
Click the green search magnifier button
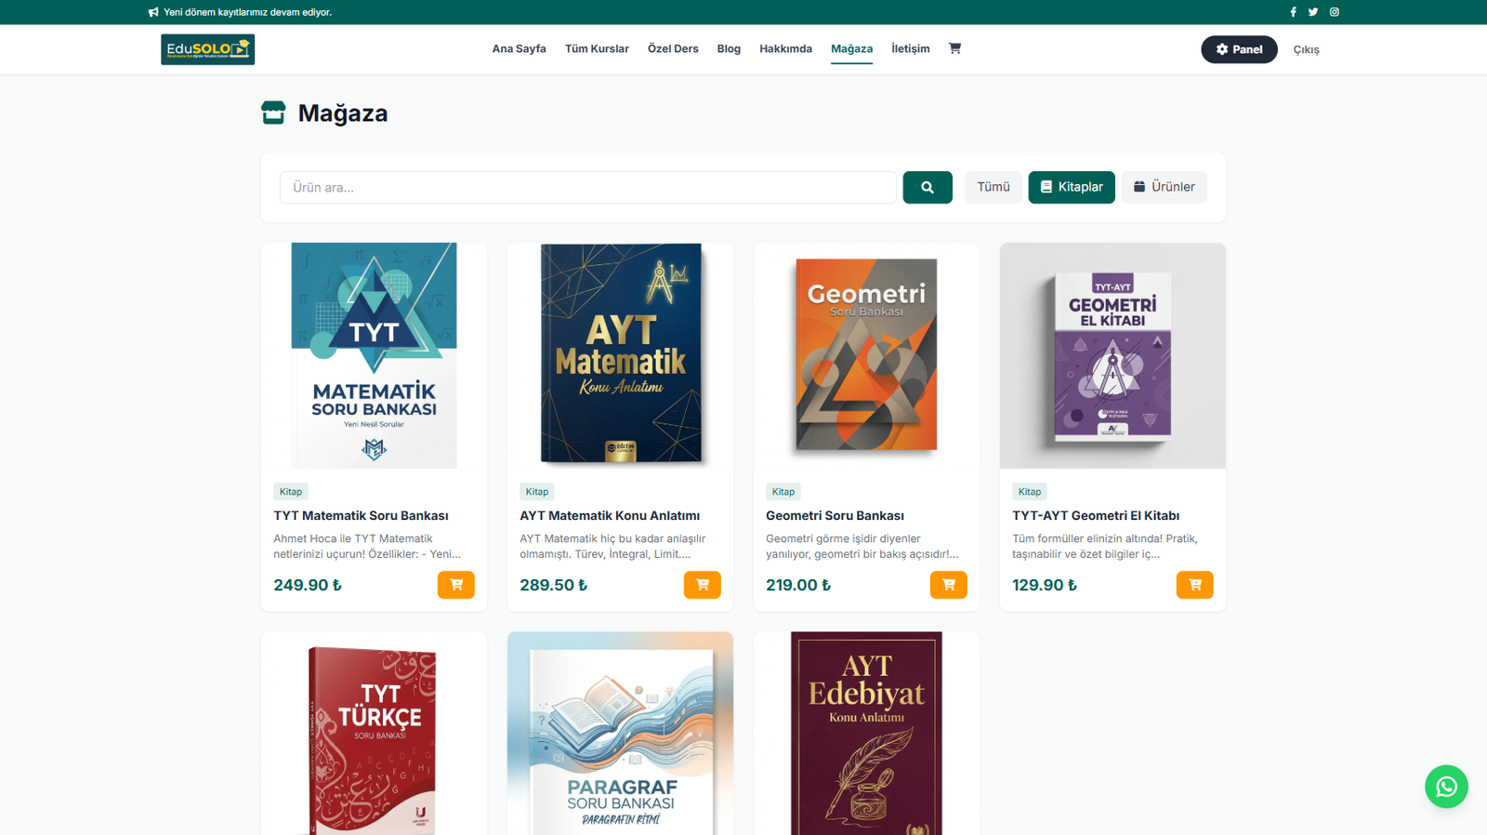tap(927, 187)
